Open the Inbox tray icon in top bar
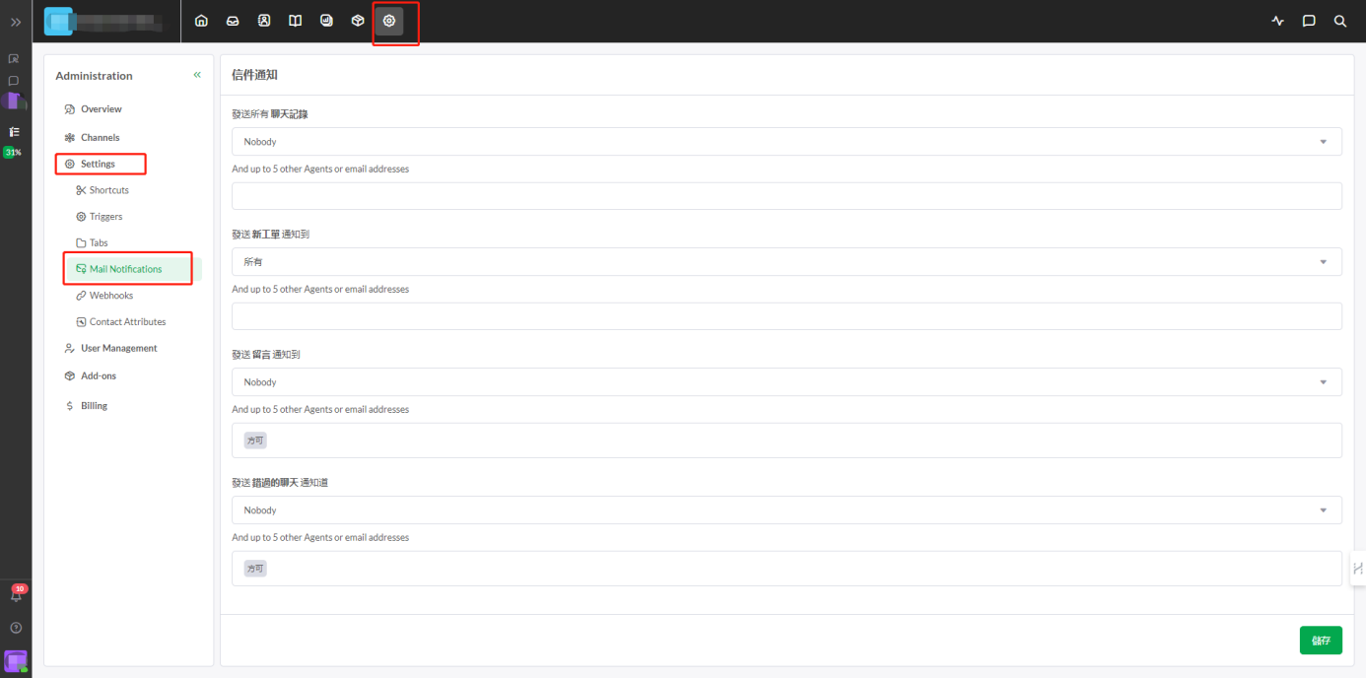Image resolution: width=1366 pixels, height=678 pixels. pos(233,21)
